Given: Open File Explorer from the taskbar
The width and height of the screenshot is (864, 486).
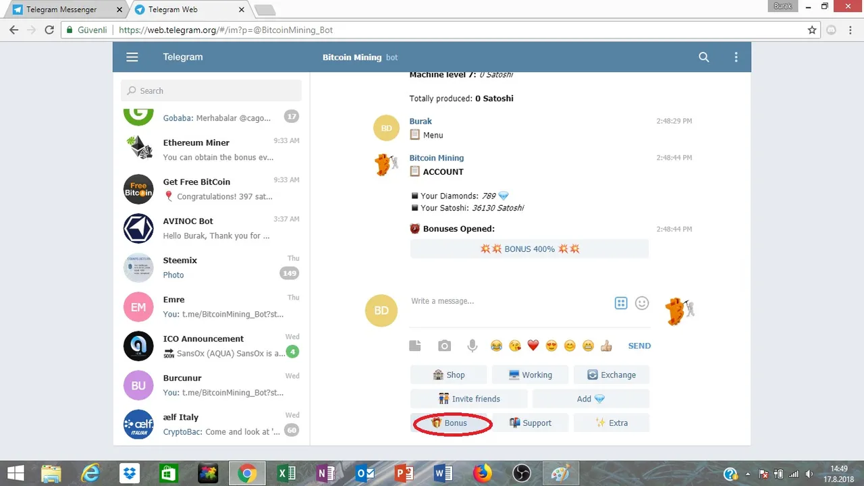Looking at the screenshot, I should click(x=52, y=474).
